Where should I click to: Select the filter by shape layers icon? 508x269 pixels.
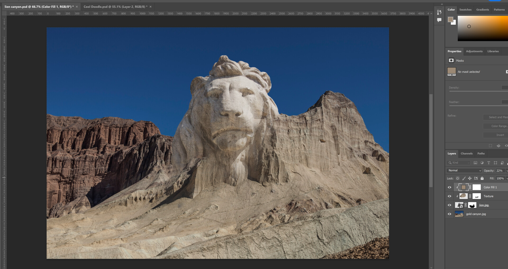(496, 163)
